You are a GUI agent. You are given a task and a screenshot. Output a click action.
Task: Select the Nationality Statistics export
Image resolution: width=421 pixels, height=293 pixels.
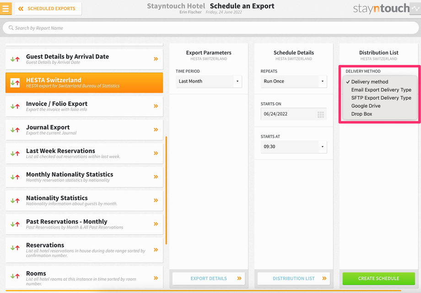[x=84, y=201]
